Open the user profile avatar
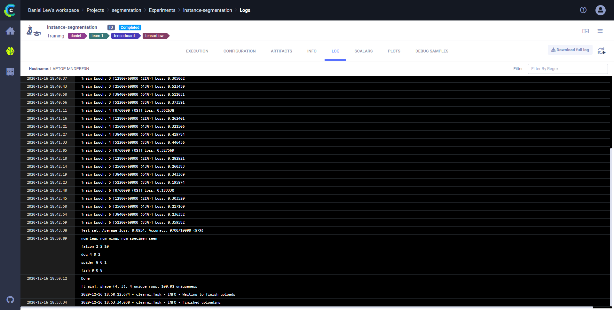This screenshot has width=614, height=310. point(600,10)
